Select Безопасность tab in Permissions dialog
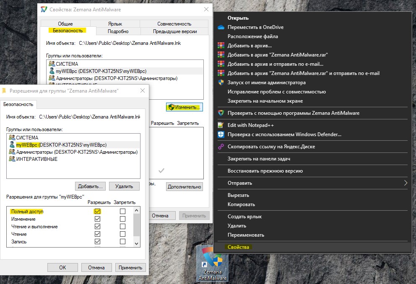Image resolution: width=416 pixels, height=284 pixels. tap(18, 104)
